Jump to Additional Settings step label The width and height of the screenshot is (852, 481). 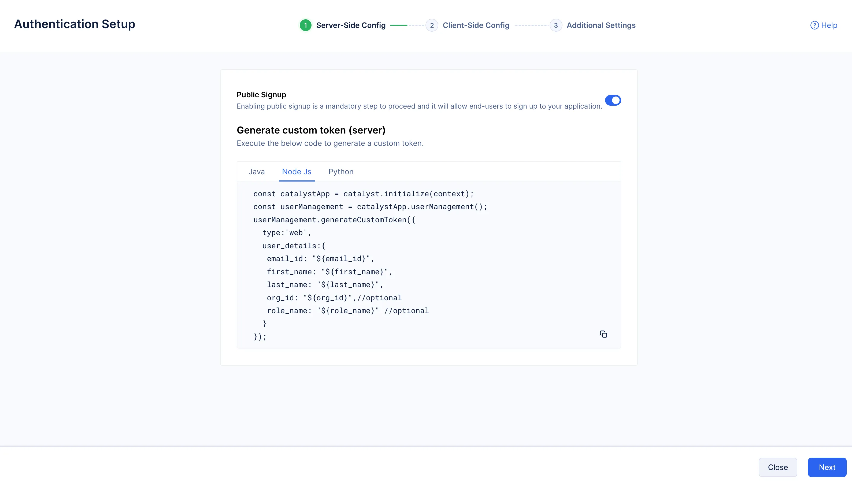click(x=601, y=25)
